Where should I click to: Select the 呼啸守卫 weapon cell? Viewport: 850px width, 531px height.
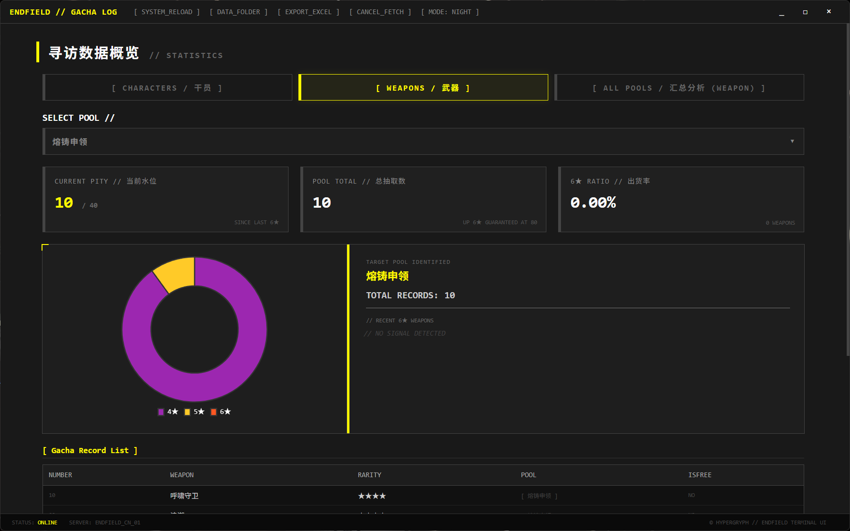pyautogui.click(x=184, y=496)
